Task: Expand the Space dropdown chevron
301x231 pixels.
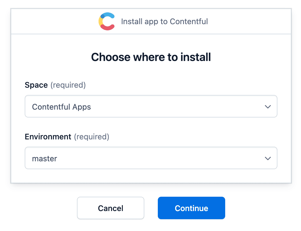Action: (268, 107)
